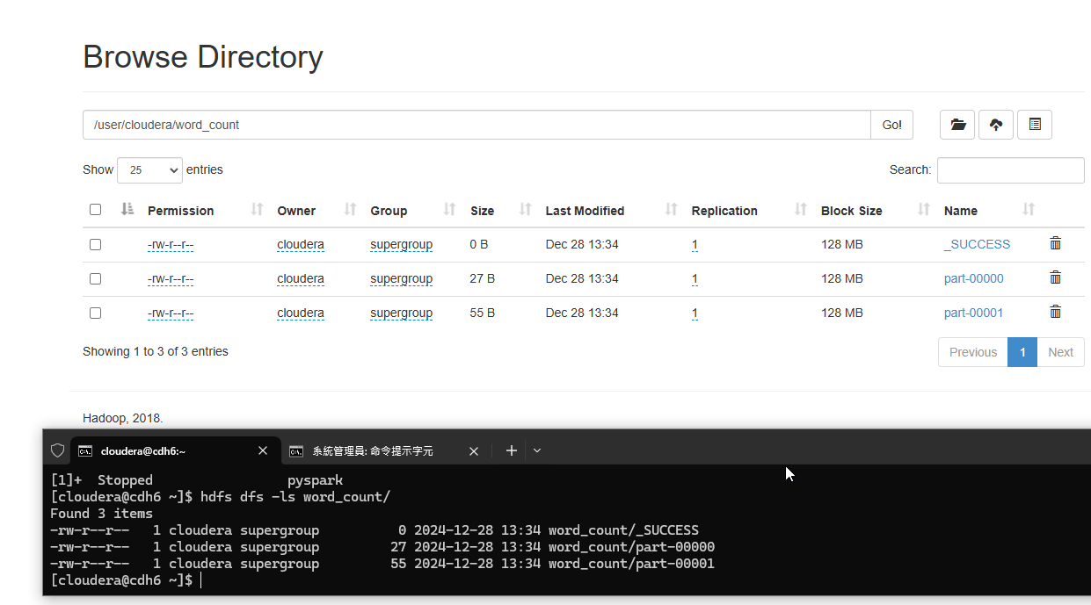Click the Browse Directory heading
This screenshot has width=1091, height=605.
coord(203,57)
